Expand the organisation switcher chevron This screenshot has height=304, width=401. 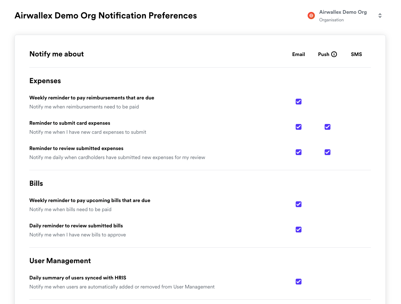click(380, 16)
